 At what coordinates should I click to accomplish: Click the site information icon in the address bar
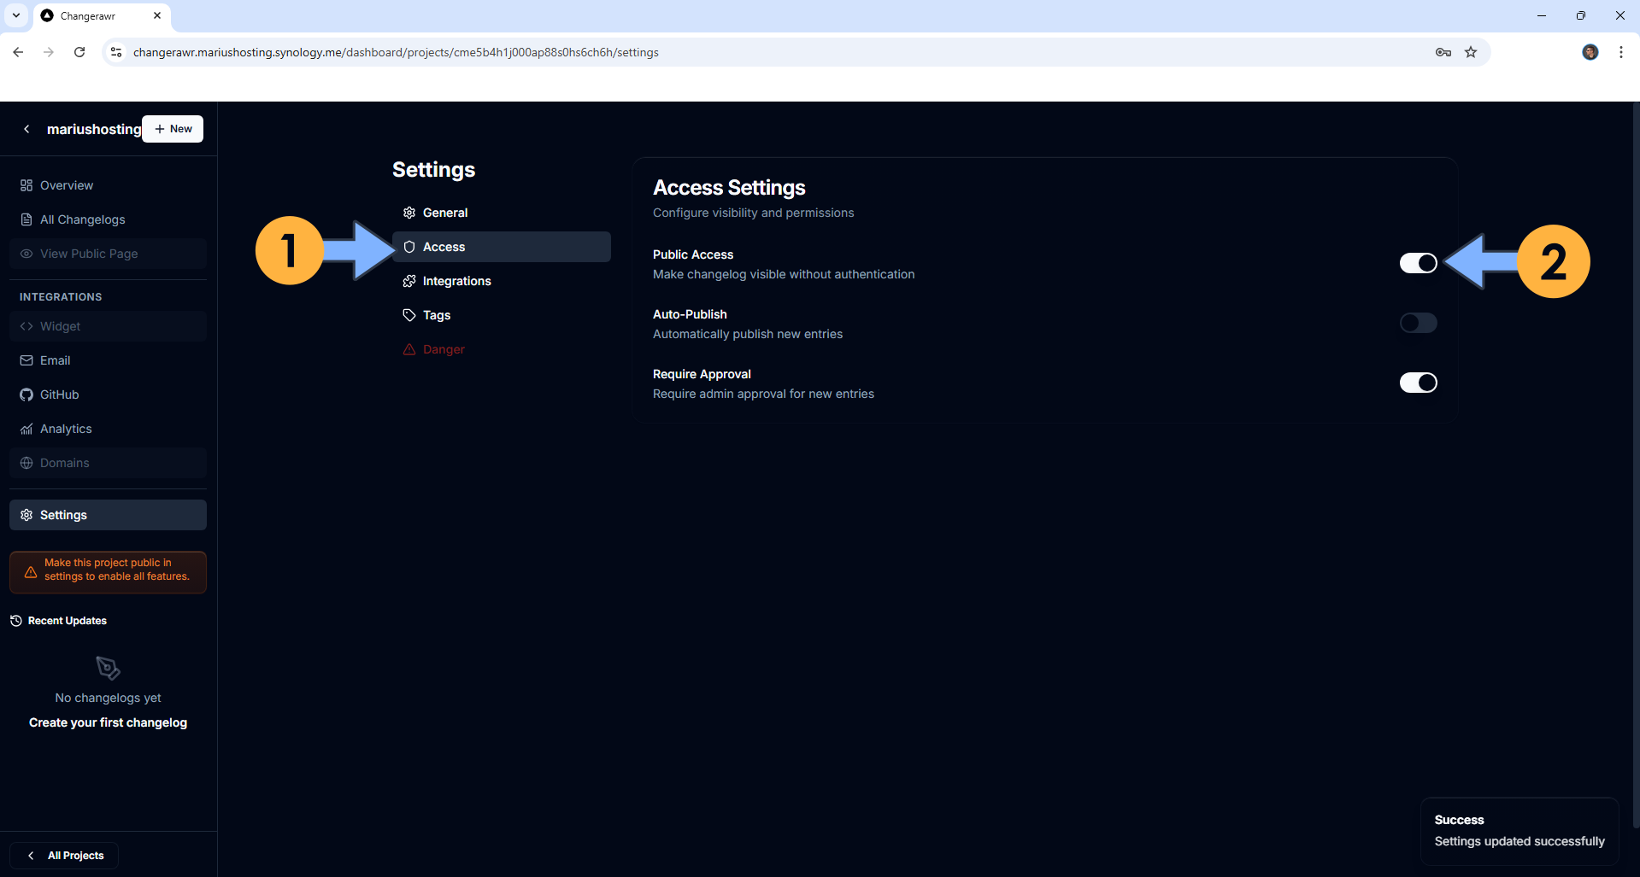pos(116,52)
